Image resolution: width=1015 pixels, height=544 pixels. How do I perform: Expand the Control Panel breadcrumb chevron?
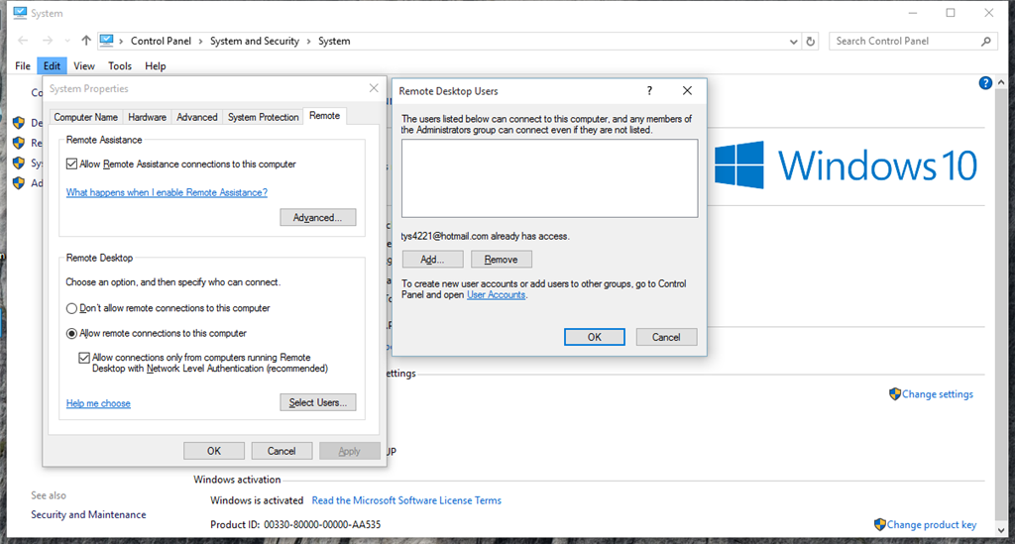(x=200, y=42)
